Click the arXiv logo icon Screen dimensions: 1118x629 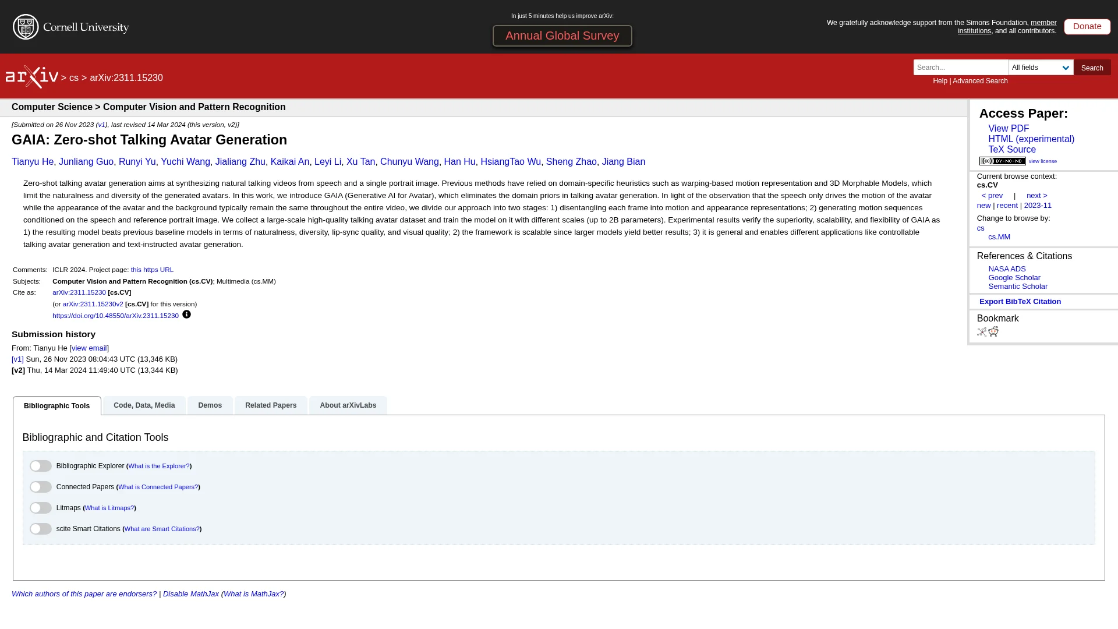point(32,77)
